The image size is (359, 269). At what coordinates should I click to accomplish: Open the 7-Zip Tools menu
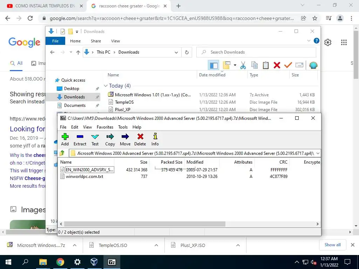123,127
